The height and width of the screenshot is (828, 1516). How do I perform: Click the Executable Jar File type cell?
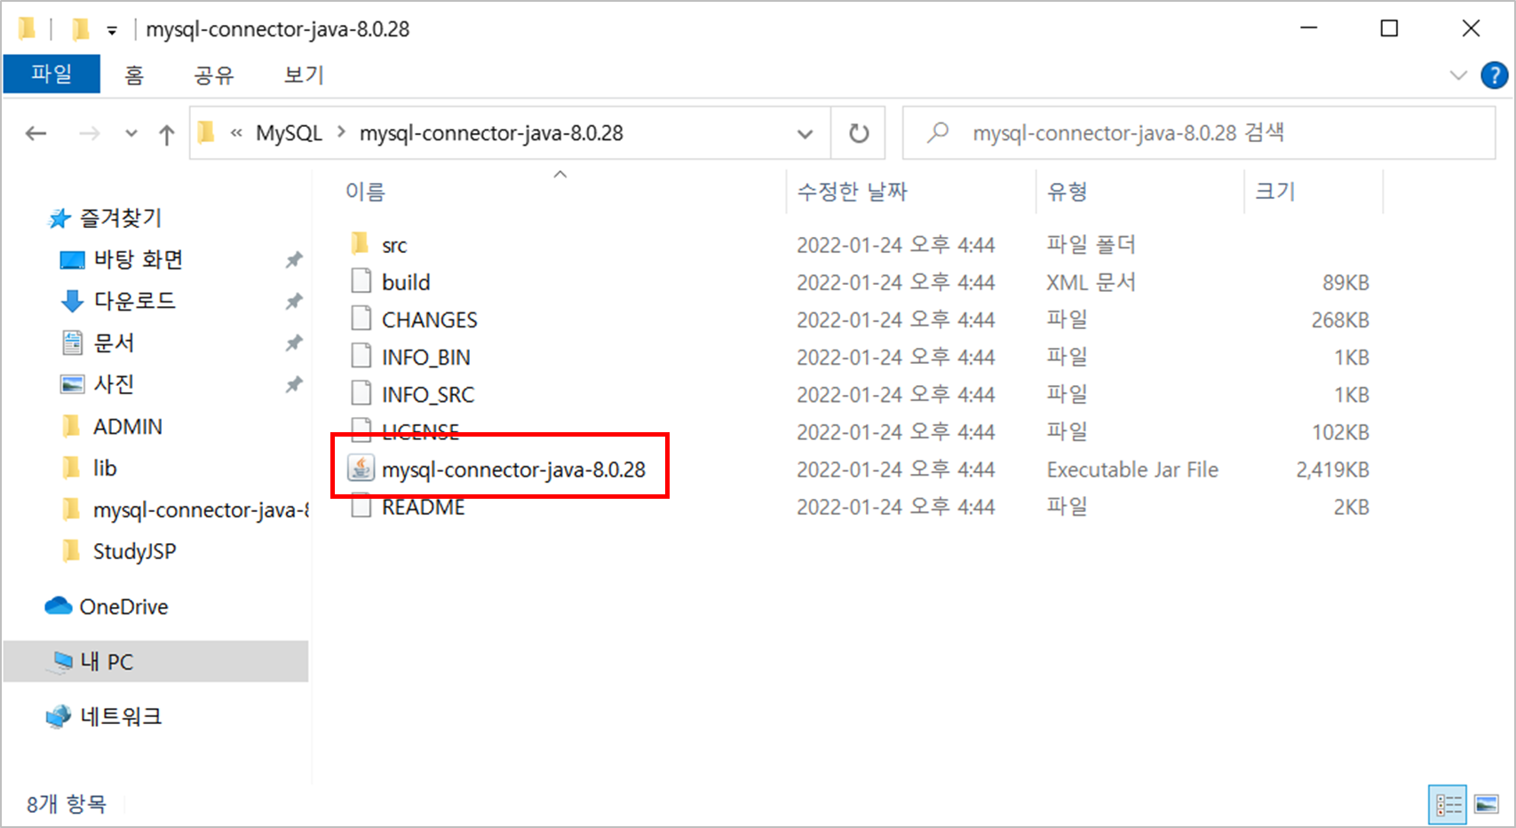1132,469
